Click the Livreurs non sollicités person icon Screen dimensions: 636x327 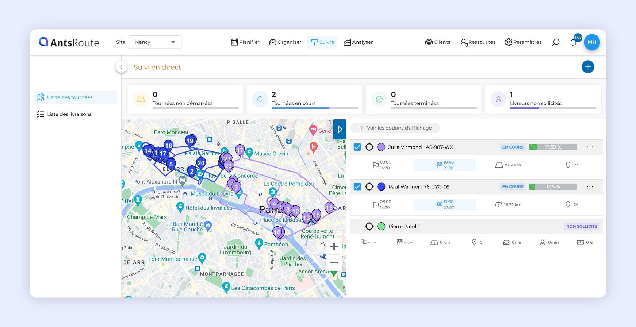498,99
